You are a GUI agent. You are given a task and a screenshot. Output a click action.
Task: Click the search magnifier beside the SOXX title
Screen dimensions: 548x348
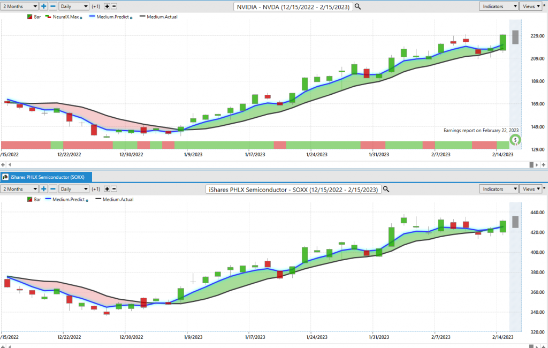point(386,189)
